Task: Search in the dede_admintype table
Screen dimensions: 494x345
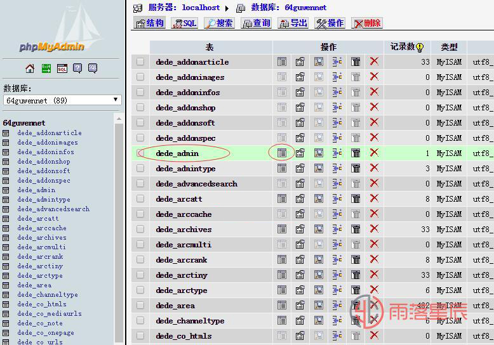Action: (x=319, y=169)
